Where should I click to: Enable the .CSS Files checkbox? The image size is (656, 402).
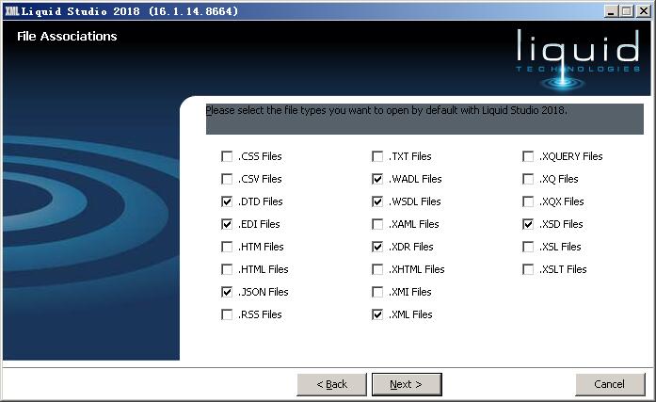[227, 156]
